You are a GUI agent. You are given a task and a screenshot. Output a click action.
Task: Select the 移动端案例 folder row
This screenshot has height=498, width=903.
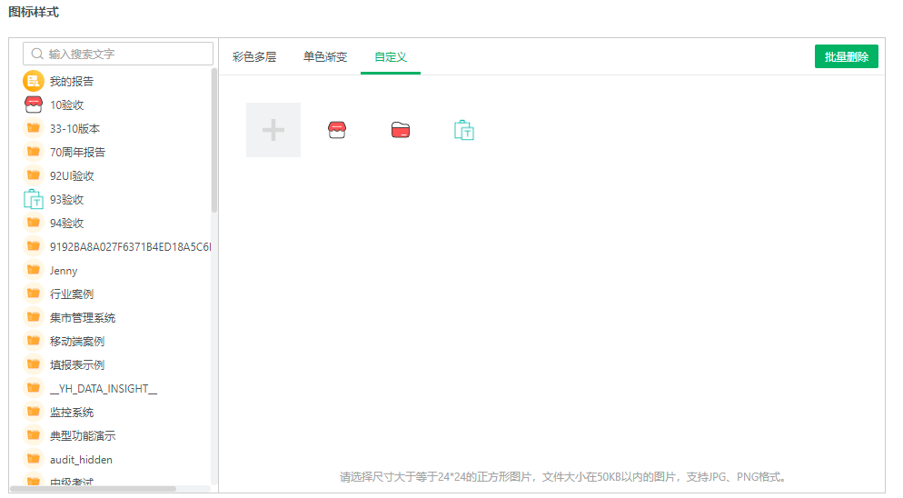click(x=116, y=341)
